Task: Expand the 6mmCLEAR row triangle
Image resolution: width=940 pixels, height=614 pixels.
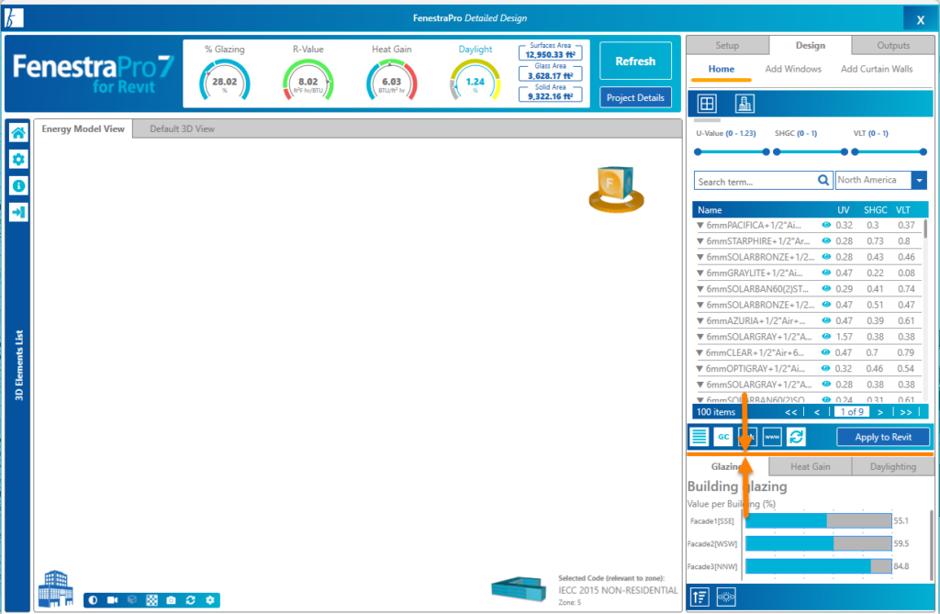Action: (x=699, y=352)
